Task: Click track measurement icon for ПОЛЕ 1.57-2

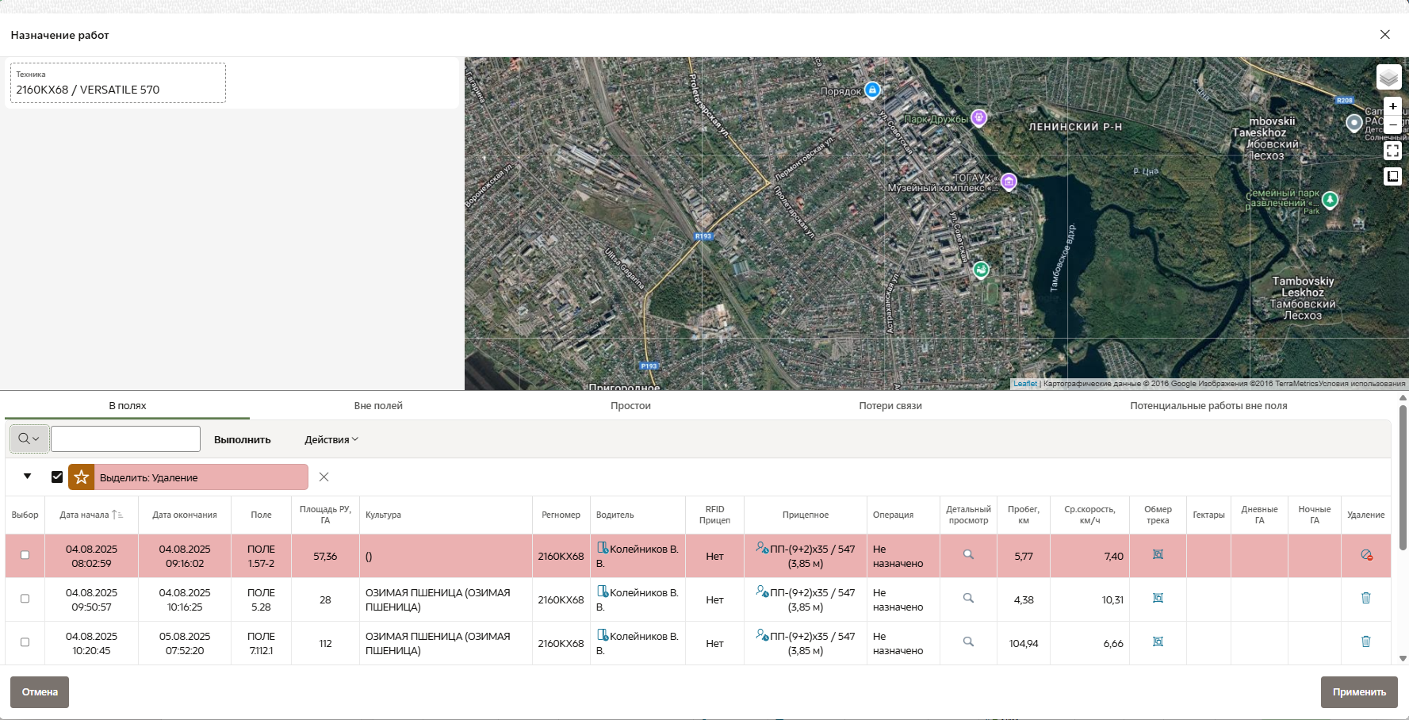Action: pos(1158,555)
